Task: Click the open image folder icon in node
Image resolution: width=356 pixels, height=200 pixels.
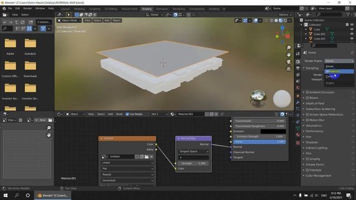Action: click(146, 157)
